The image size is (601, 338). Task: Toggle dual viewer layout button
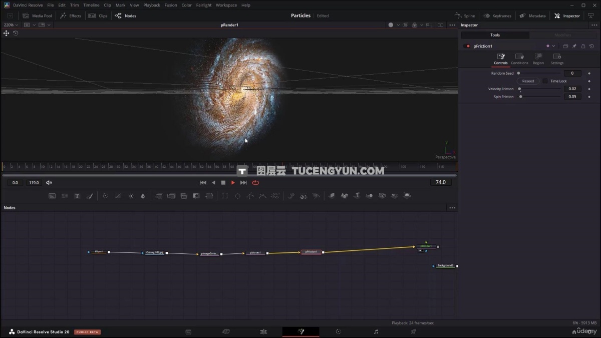(x=440, y=25)
